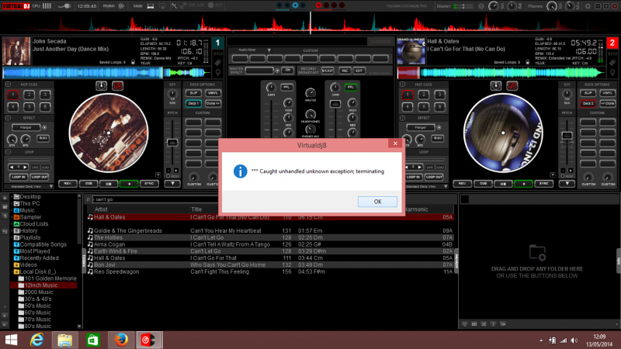Image resolution: width=621 pixels, height=349 pixels.
Task: Click OK in the Virtualdj8 error dialog
Action: click(x=377, y=202)
